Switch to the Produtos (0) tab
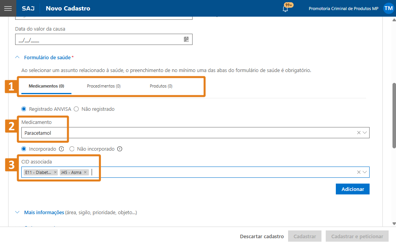This screenshot has width=396, height=244. (x=161, y=86)
